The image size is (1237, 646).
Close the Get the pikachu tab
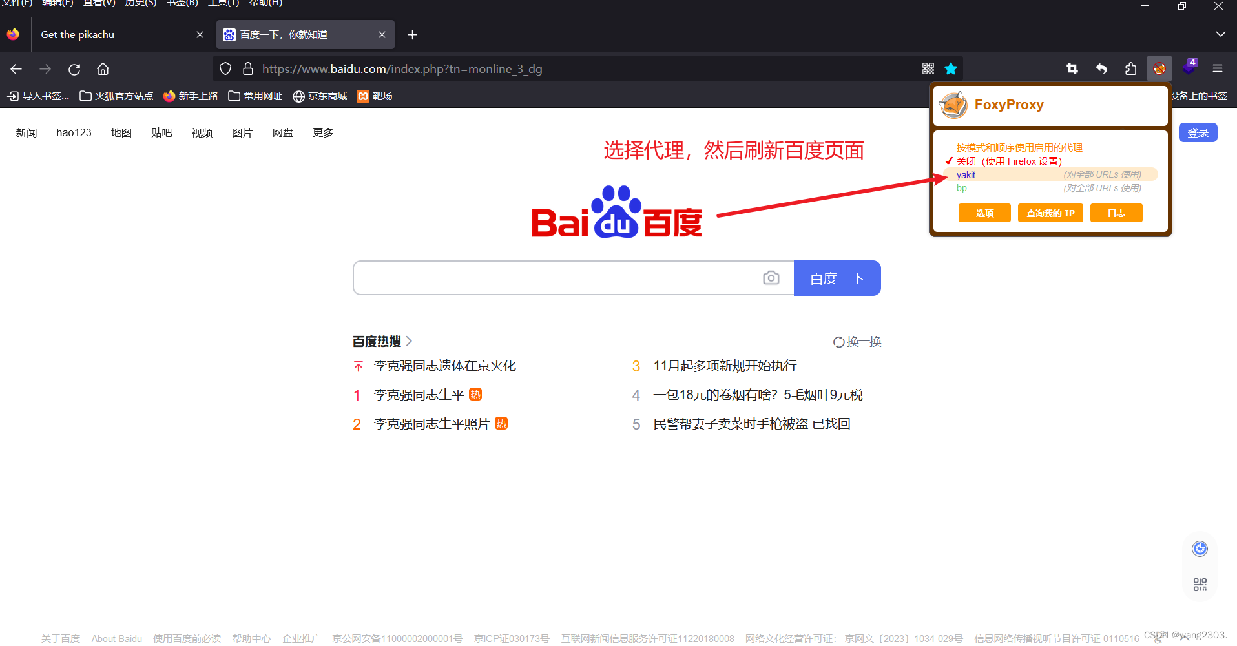pyautogui.click(x=200, y=35)
